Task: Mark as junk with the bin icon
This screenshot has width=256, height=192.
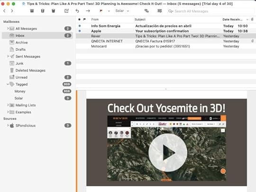Action: pos(54,11)
